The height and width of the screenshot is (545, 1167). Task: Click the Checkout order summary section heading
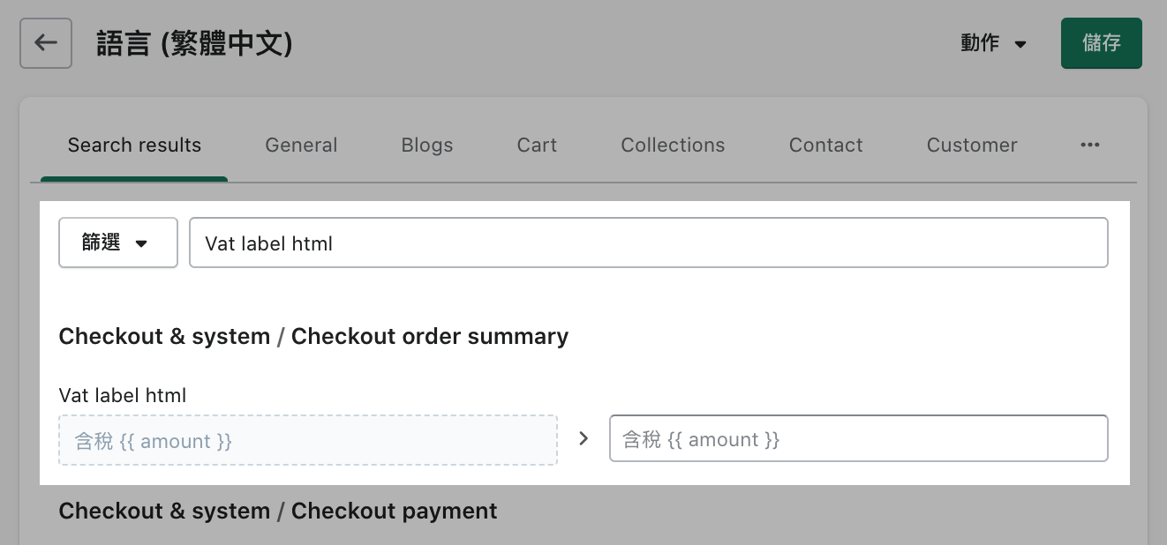(x=313, y=336)
